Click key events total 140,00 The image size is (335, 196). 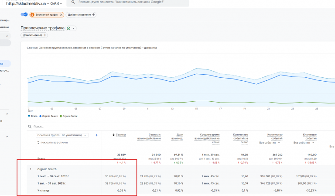(312, 155)
